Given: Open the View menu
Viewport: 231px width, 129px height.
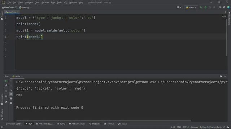Looking at the screenshot, I should click(x=20, y=3).
